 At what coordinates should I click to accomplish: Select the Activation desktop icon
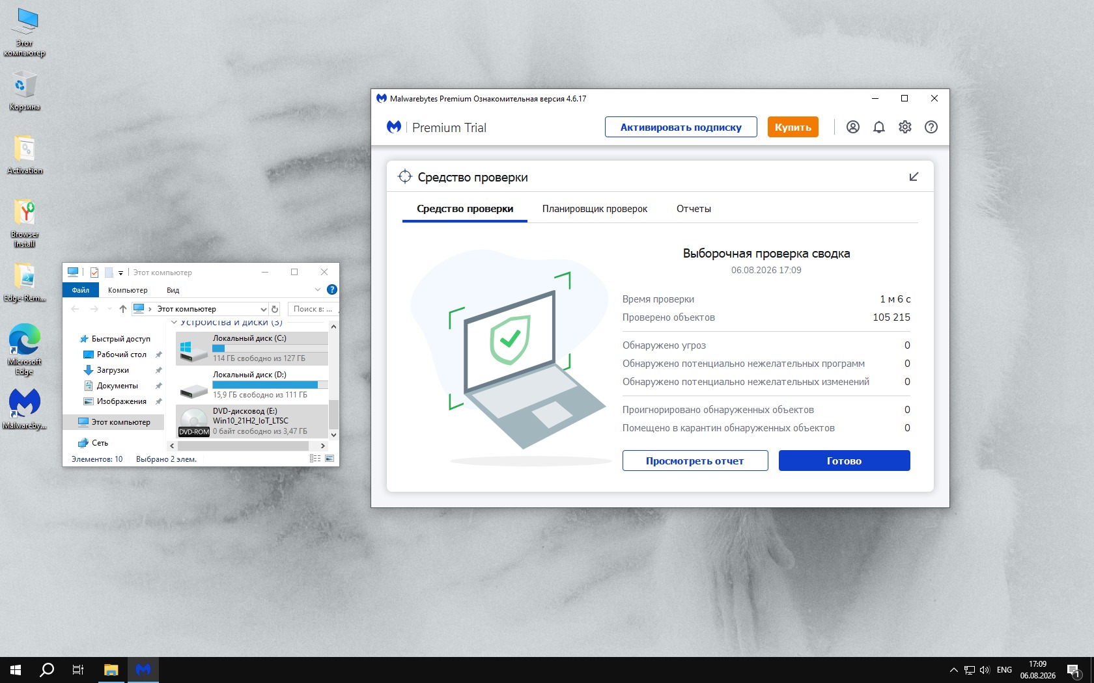[x=25, y=155]
